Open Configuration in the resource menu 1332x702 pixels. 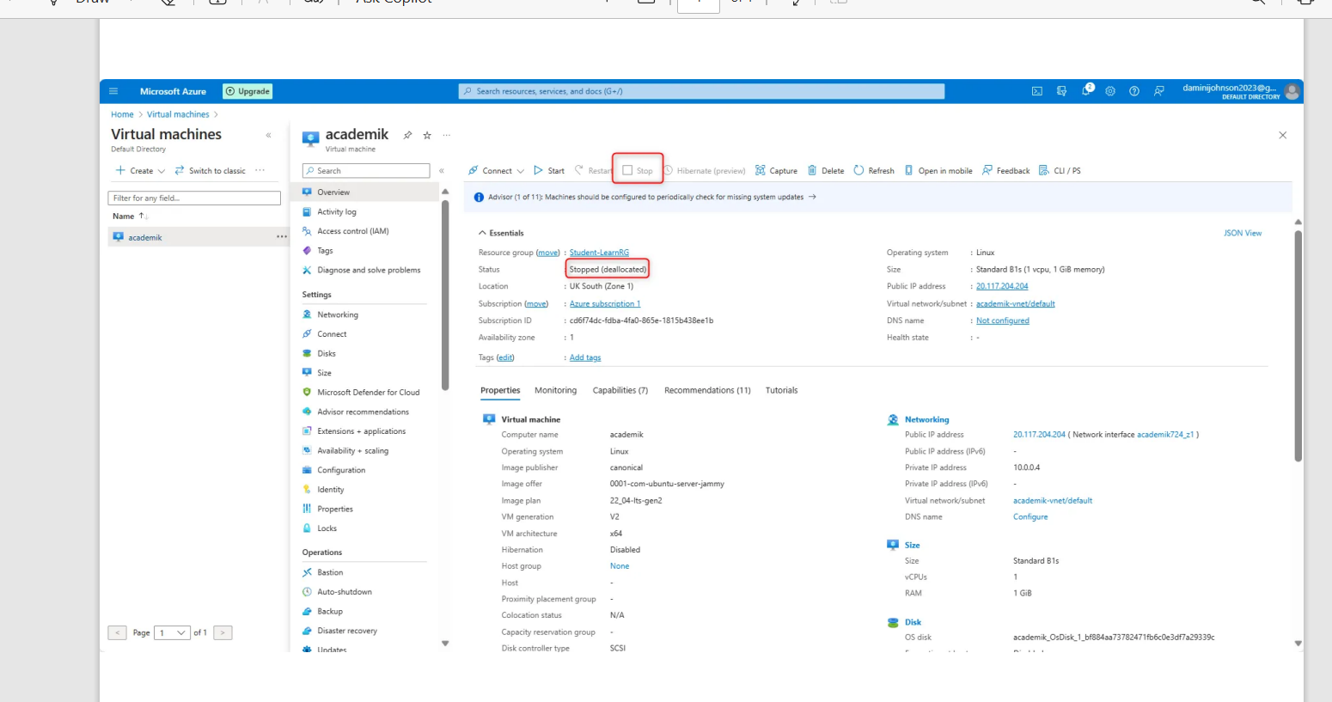pos(341,470)
